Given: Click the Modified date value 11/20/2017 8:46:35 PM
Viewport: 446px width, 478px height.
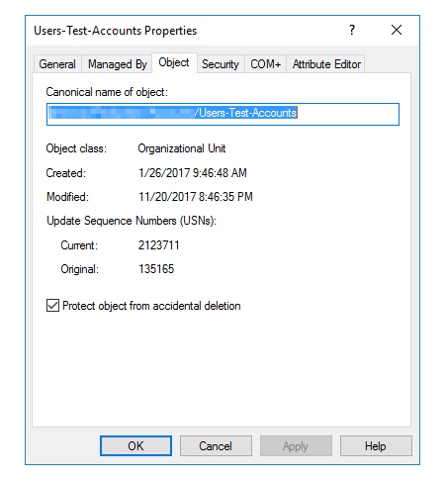Looking at the screenshot, I should coord(196,197).
